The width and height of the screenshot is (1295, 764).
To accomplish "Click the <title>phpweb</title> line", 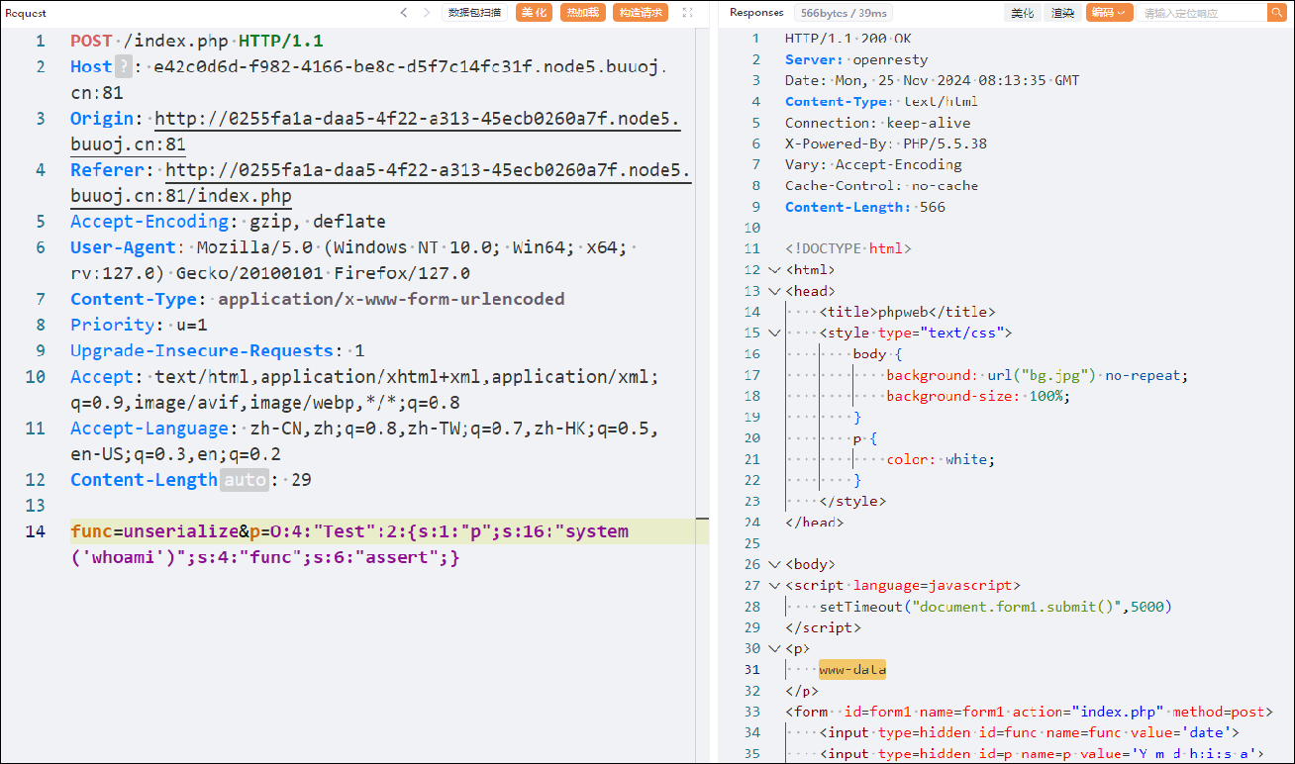I will [x=907, y=312].
